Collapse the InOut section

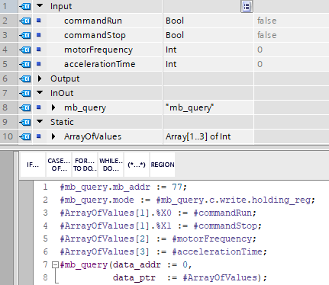(40, 92)
